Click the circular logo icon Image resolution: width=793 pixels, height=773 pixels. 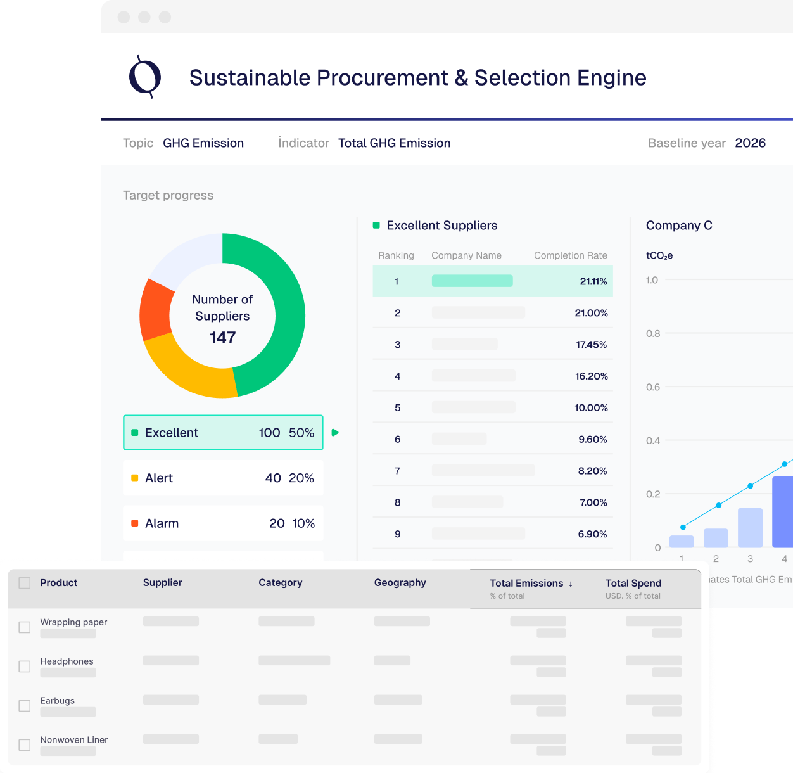click(144, 77)
